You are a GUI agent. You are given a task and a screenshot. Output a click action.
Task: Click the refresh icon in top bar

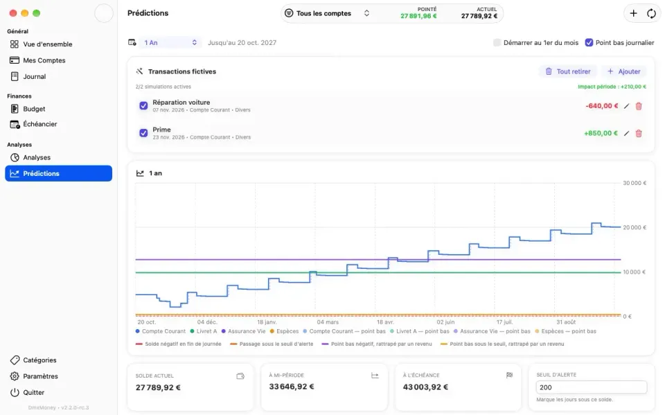[651, 14]
